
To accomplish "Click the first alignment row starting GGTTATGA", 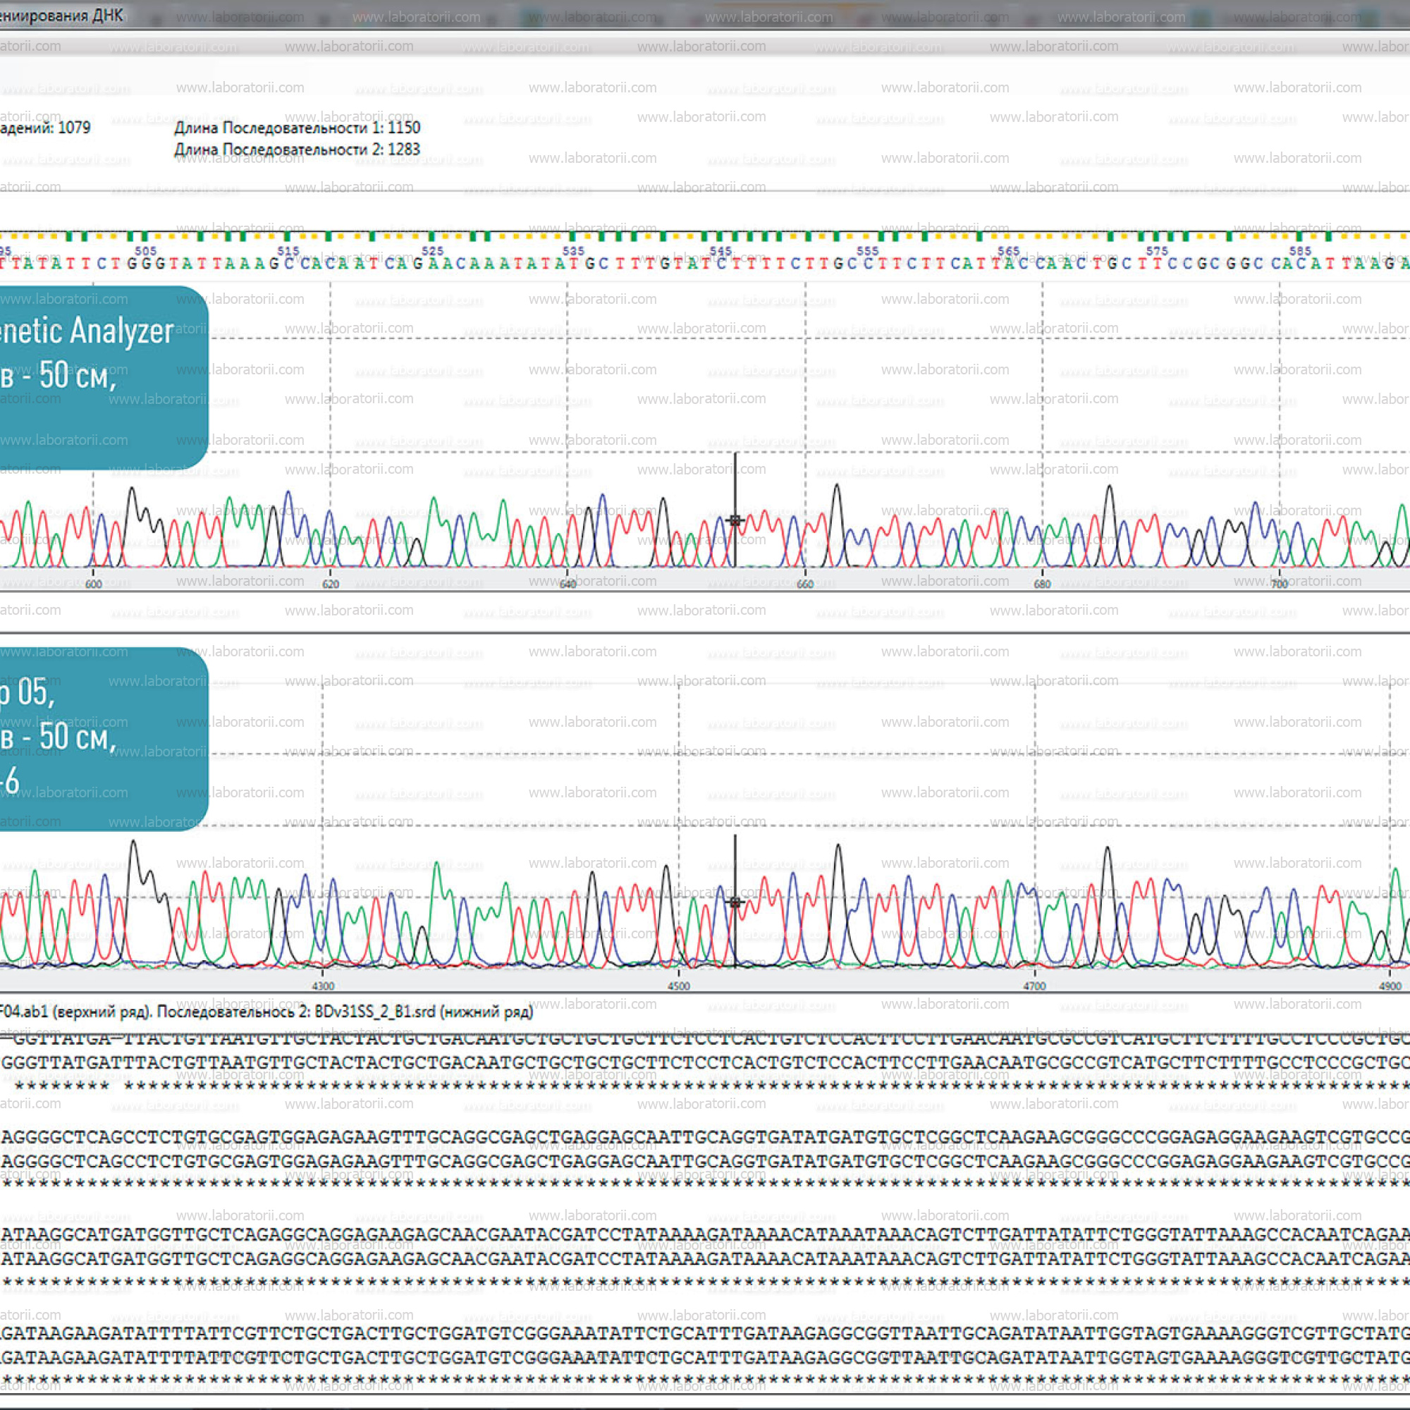I will (705, 1039).
